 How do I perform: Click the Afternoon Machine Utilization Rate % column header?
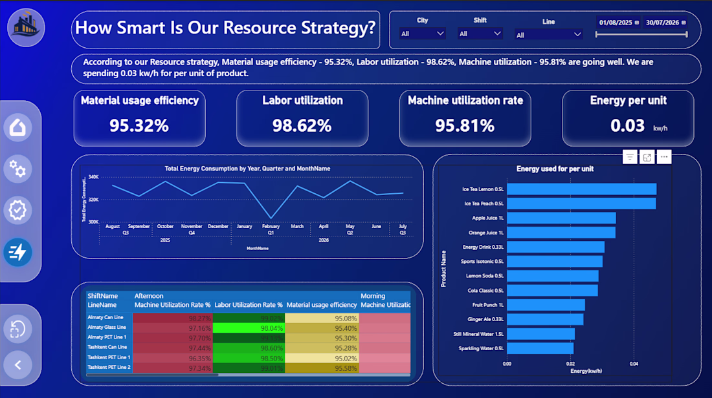click(x=173, y=305)
